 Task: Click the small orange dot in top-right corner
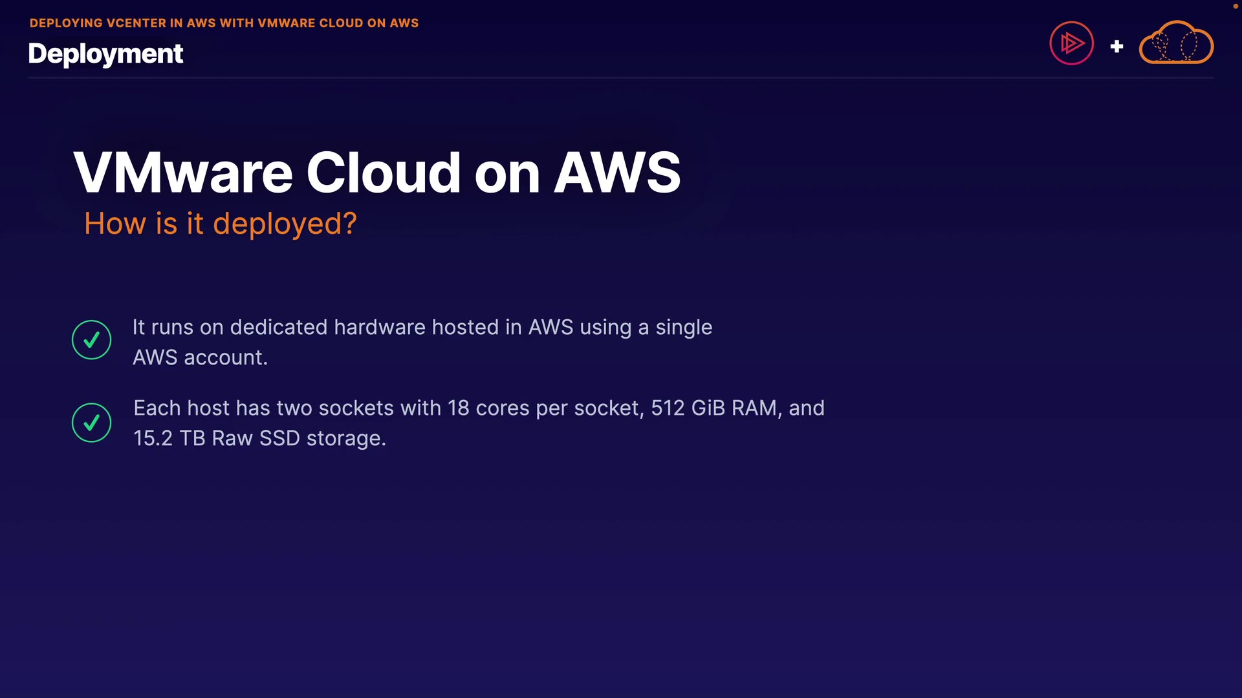click(x=1234, y=6)
